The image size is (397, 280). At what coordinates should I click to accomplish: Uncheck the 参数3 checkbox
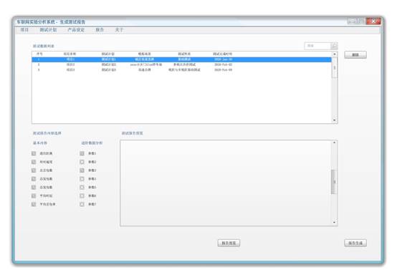click(82, 170)
